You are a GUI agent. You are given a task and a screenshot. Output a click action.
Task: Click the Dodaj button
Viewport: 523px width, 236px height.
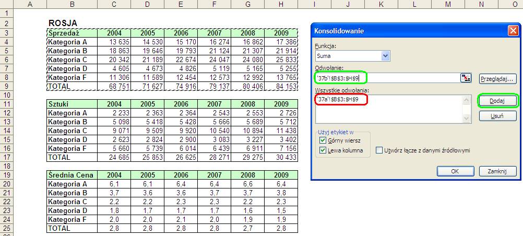coord(497,101)
